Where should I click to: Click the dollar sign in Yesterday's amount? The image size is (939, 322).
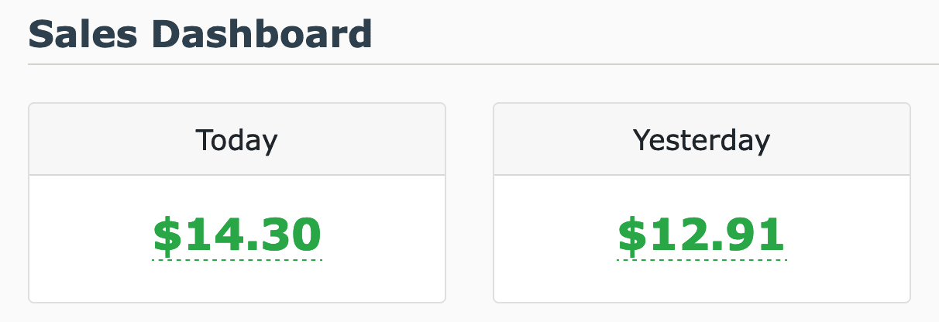coord(629,235)
